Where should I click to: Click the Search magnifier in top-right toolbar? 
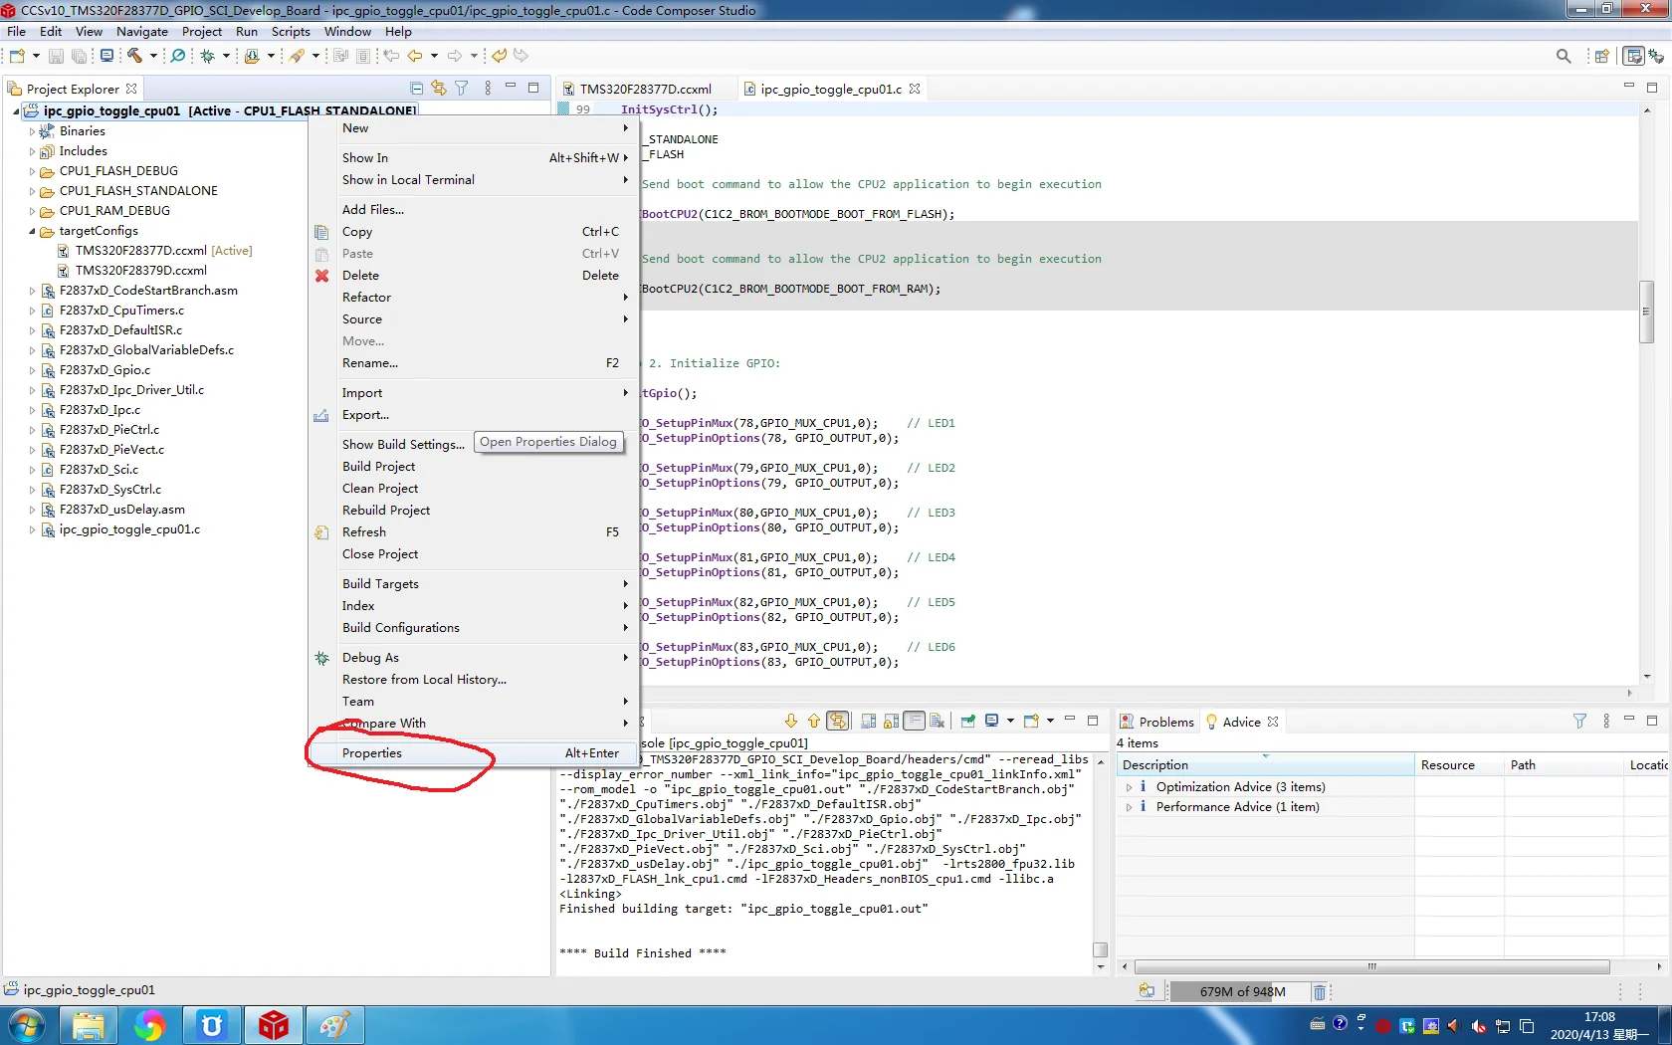coord(1564,56)
